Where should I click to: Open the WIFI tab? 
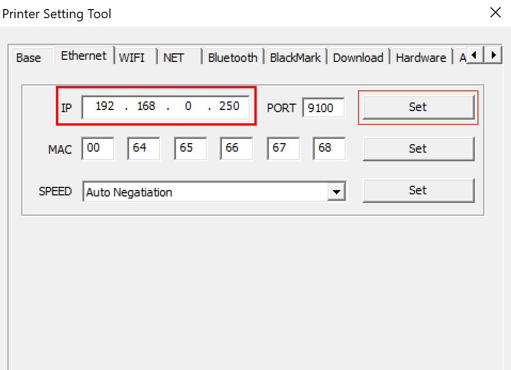pyautogui.click(x=132, y=58)
